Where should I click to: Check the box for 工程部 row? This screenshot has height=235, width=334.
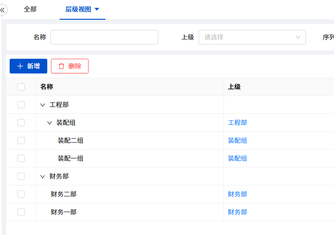(x=21, y=105)
